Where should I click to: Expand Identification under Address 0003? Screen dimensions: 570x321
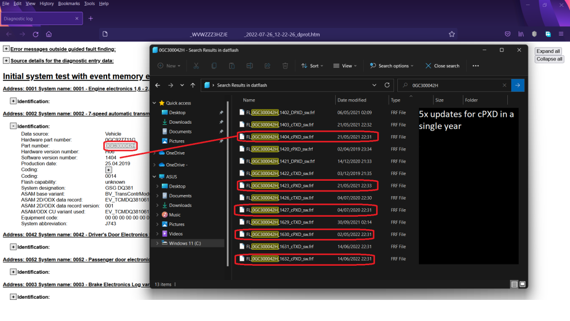pyautogui.click(x=13, y=297)
